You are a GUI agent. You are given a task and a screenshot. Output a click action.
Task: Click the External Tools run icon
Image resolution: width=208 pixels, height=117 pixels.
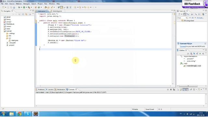[x=29, y=7]
